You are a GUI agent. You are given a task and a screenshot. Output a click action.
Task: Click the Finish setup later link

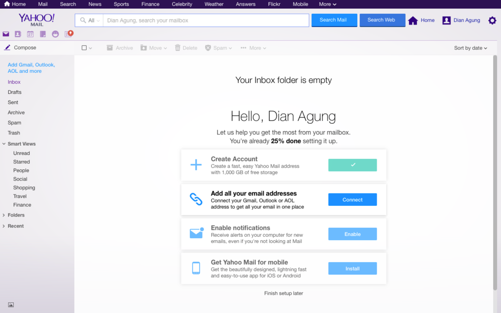[x=283, y=293]
